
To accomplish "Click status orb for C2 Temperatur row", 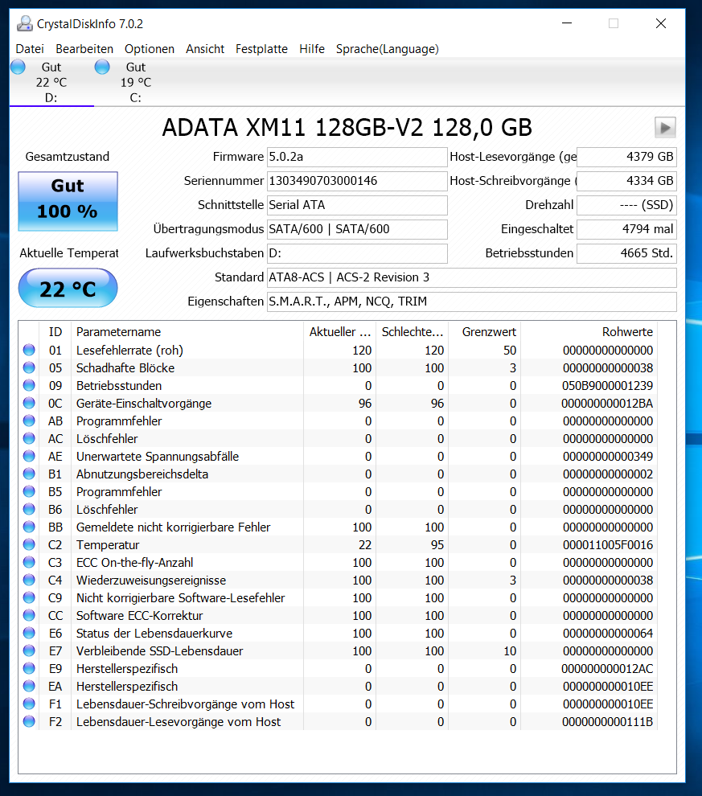I will click(x=29, y=544).
